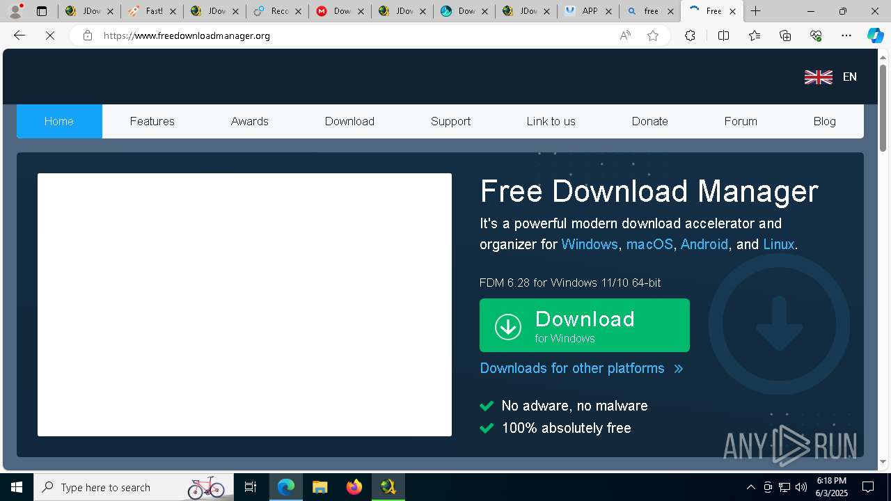Open Task View on taskbar
This screenshot has width=891, height=501.
pos(251,487)
